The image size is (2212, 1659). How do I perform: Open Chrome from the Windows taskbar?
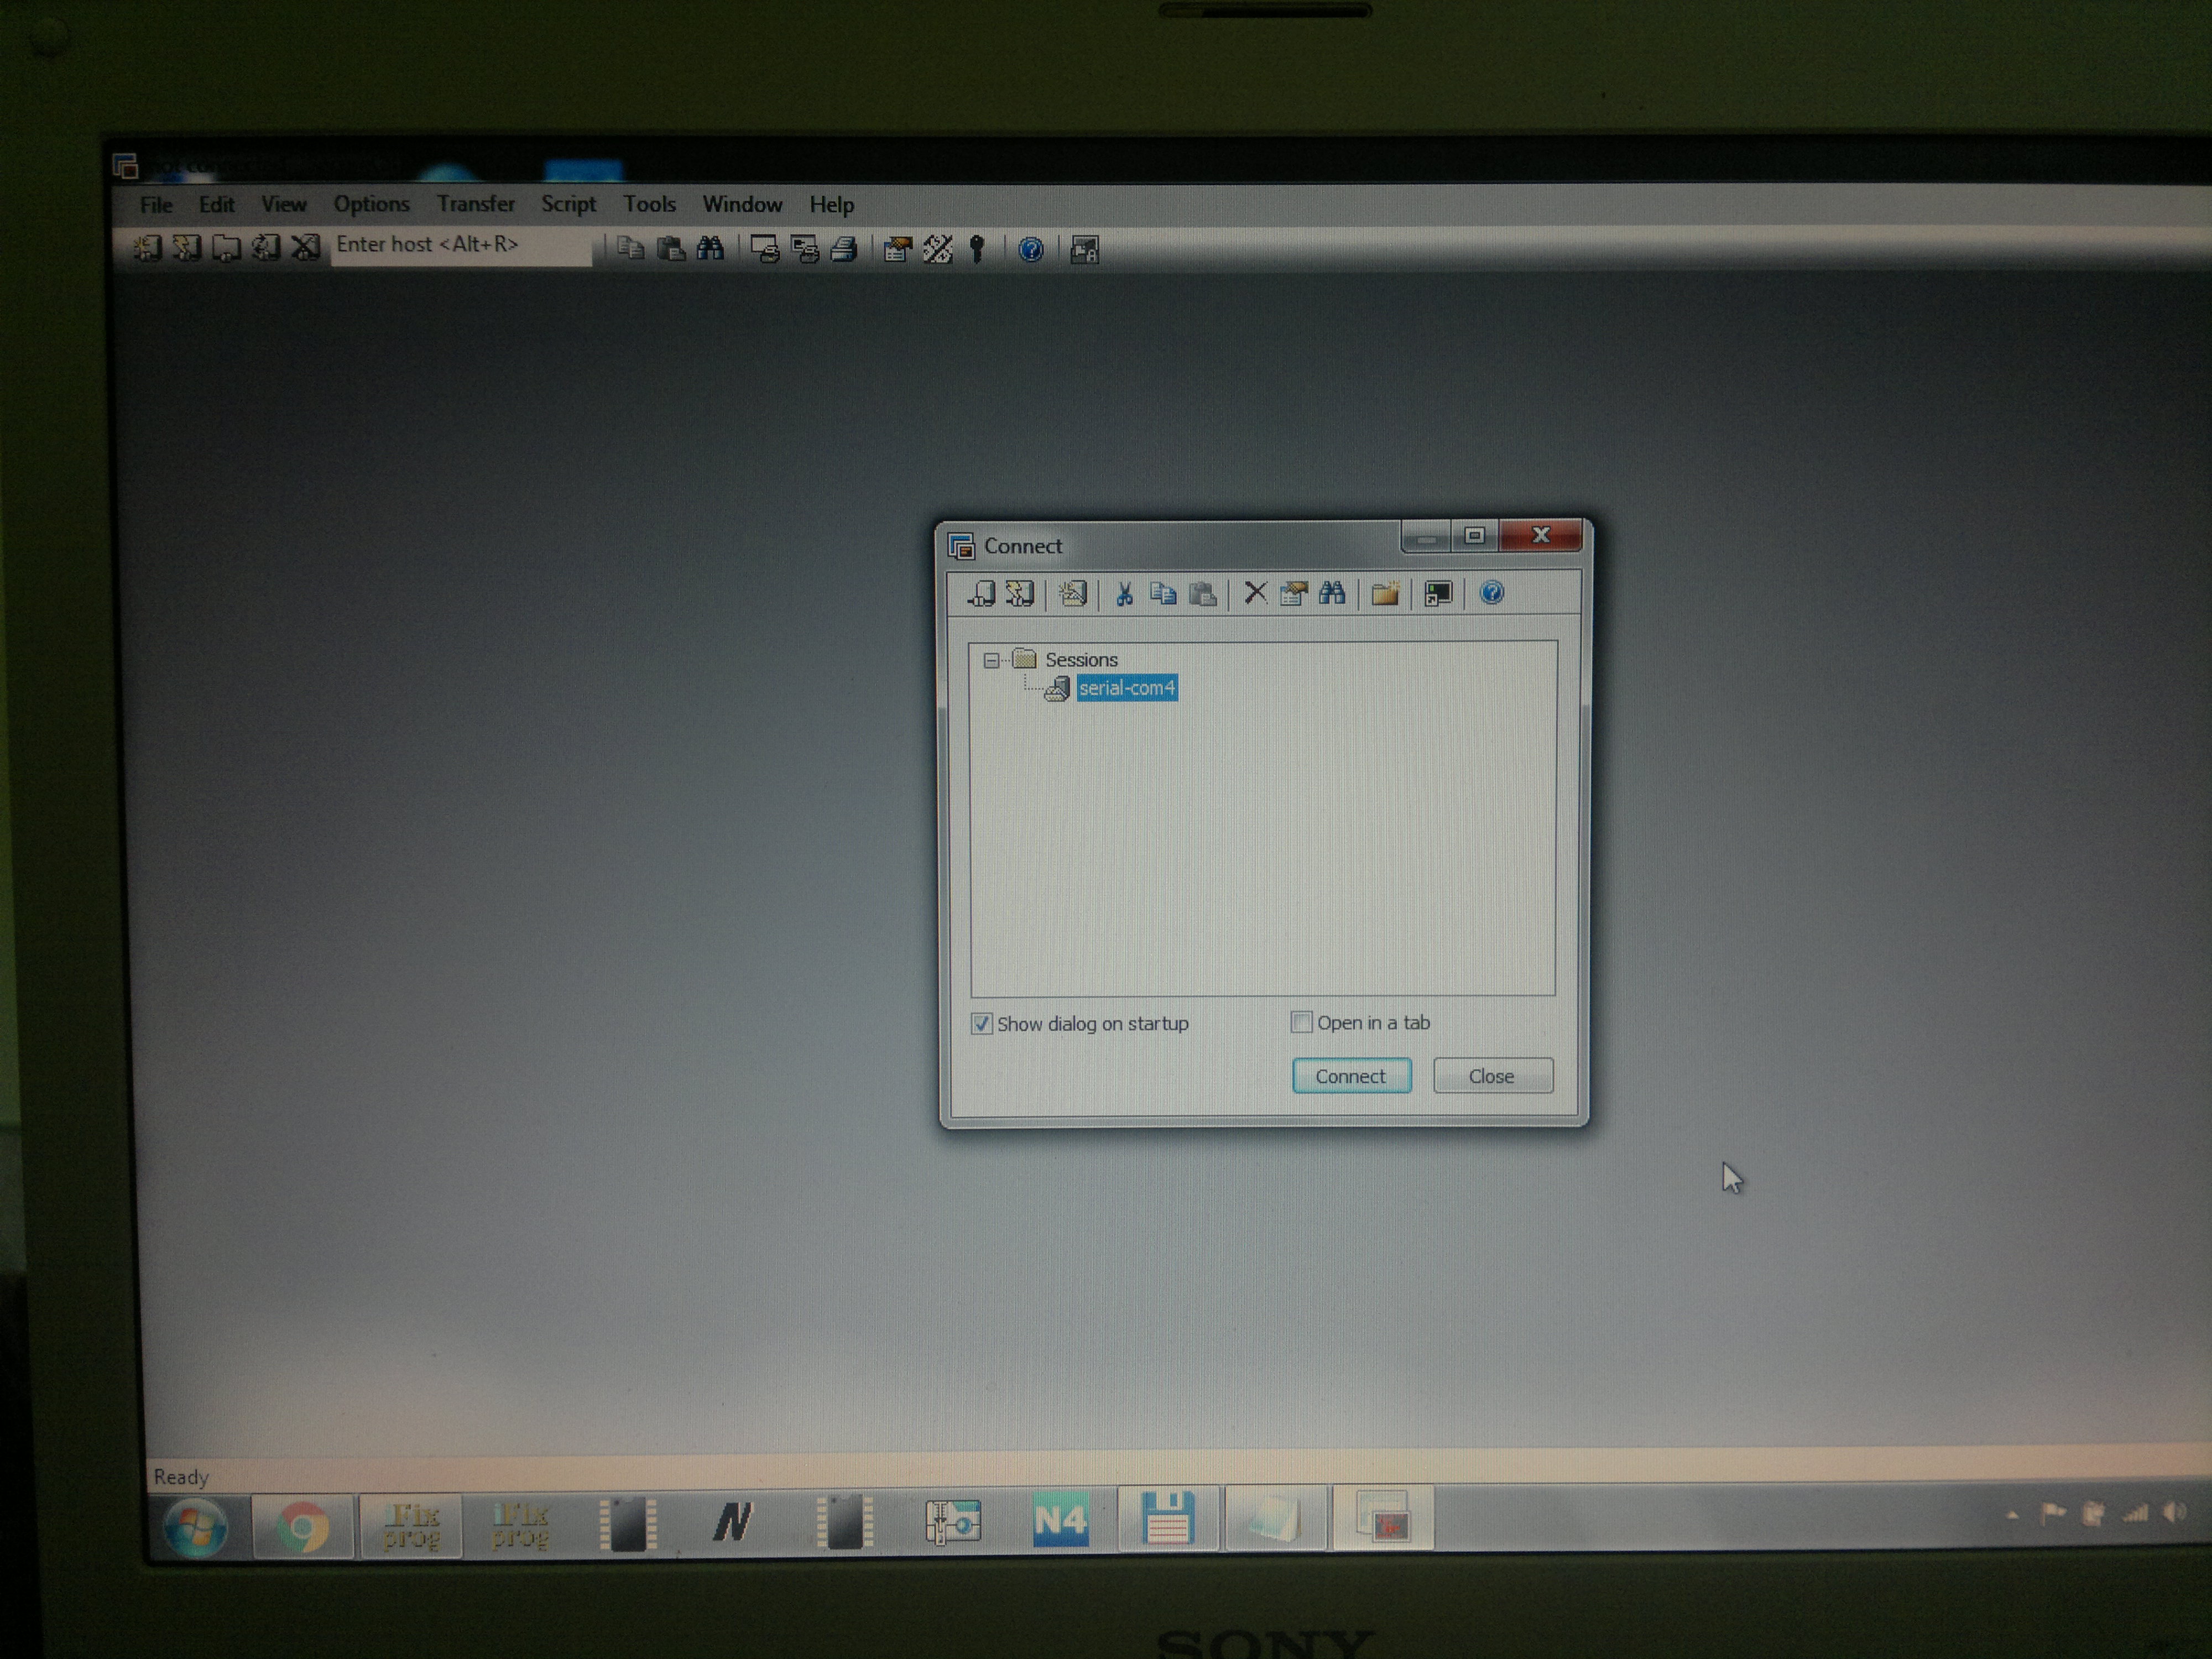point(303,1527)
